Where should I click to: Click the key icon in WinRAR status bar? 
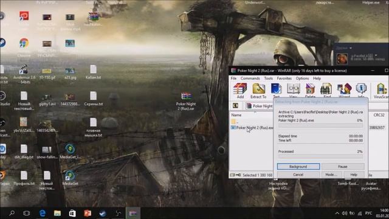tap(238, 175)
